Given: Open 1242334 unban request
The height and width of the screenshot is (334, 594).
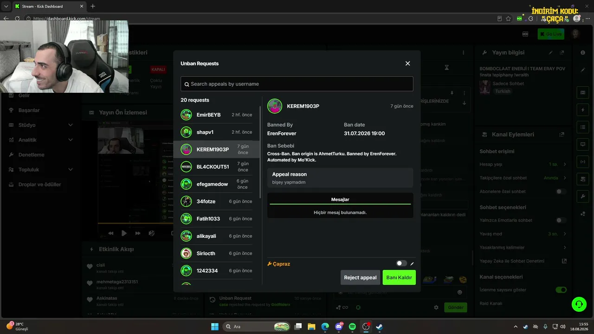Looking at the screenshot, I should click(x=216, y=270).
